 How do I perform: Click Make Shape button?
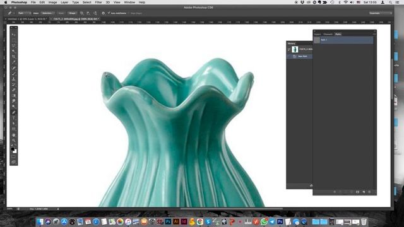point(72,13)
